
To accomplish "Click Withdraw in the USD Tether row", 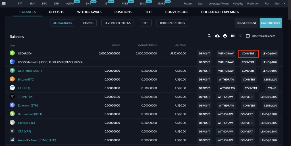I will point(226,71).
